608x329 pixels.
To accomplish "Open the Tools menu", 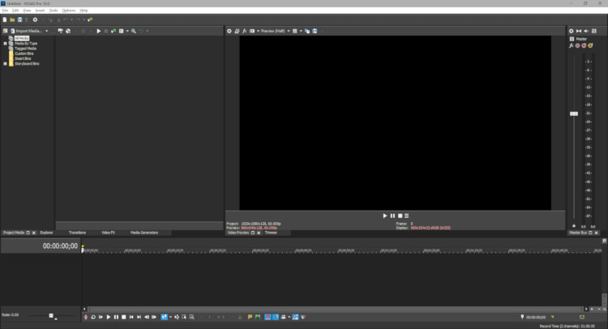I will [x=54, y=11].
